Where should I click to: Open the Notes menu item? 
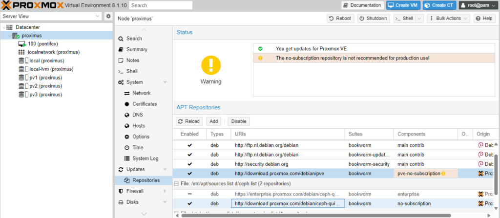tap(143, 60)
